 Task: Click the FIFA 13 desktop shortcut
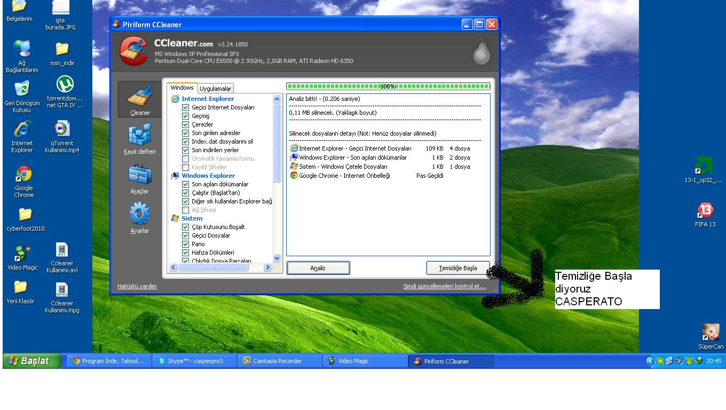coord(705,210)
